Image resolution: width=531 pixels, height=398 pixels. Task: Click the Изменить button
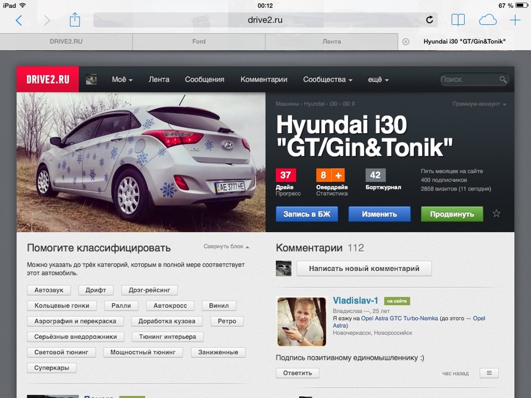click(379, 214)
